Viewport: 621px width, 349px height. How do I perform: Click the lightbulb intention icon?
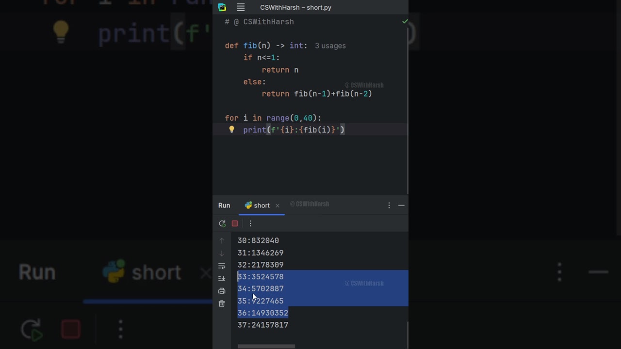pyautogui.click(x=231, y=130)
